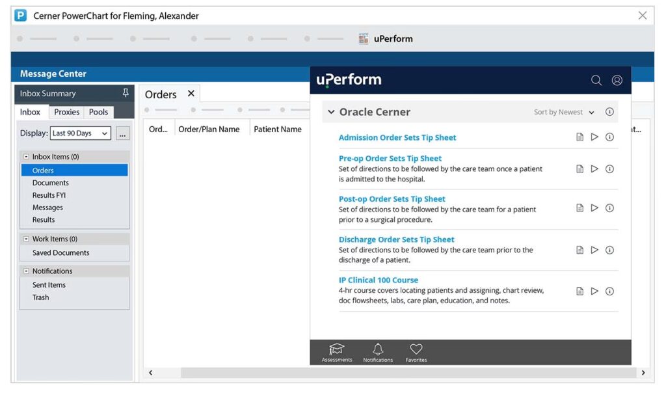This screenshot has width=666, height=393.
Task: Switch to the Proxies tab
Action: pyautogui.click(x=66, y=112)
